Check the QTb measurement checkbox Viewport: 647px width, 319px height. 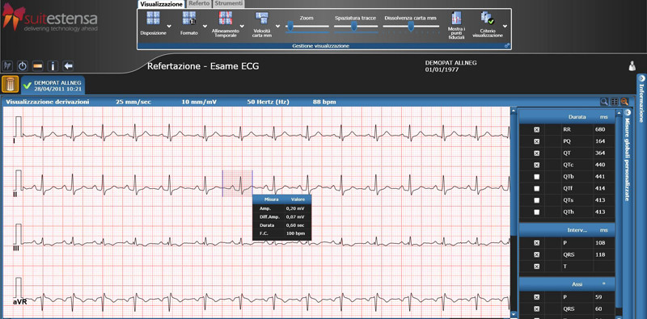tap(536, 177)
